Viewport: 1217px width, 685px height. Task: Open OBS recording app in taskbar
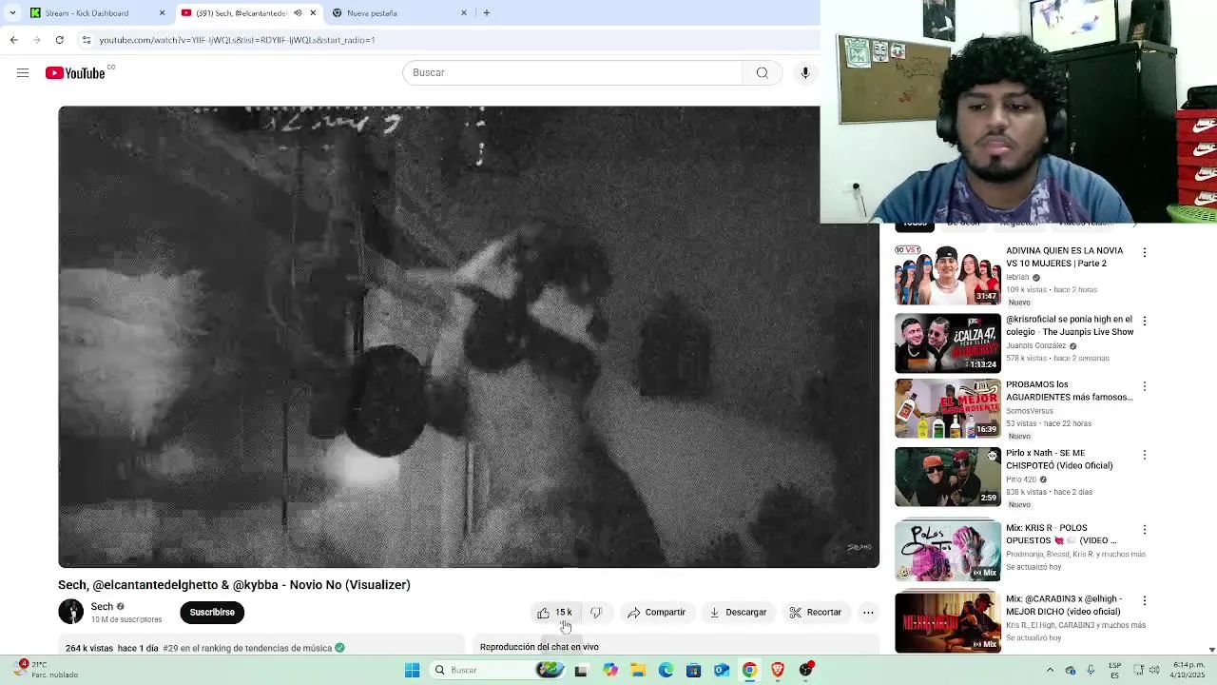(x=805, y=671)
